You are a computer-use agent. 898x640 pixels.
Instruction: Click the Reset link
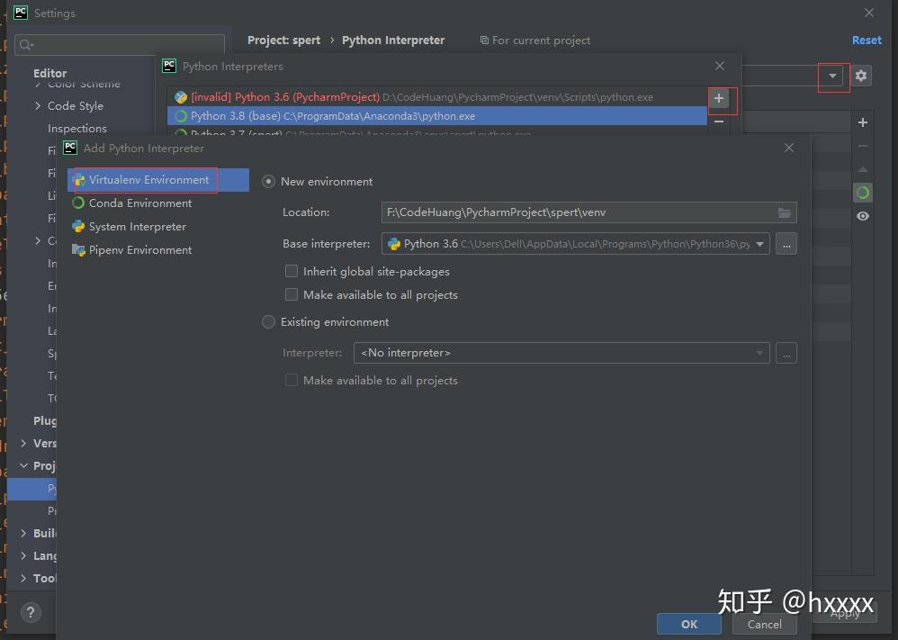click(866, 40)
